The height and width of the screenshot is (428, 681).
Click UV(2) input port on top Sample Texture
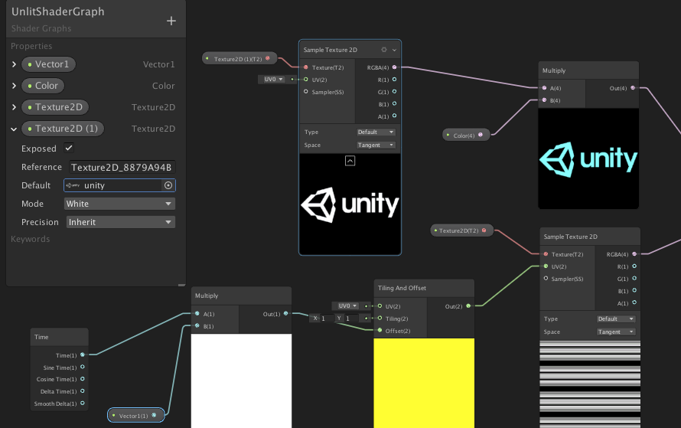click(x=306, y=80)
